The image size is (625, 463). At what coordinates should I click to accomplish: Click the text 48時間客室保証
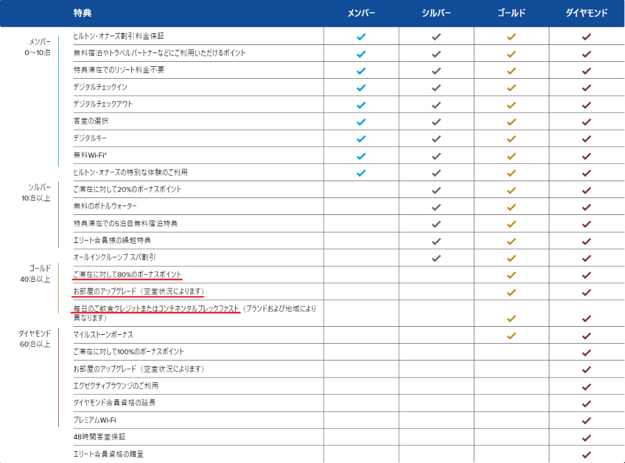point(99,437)
